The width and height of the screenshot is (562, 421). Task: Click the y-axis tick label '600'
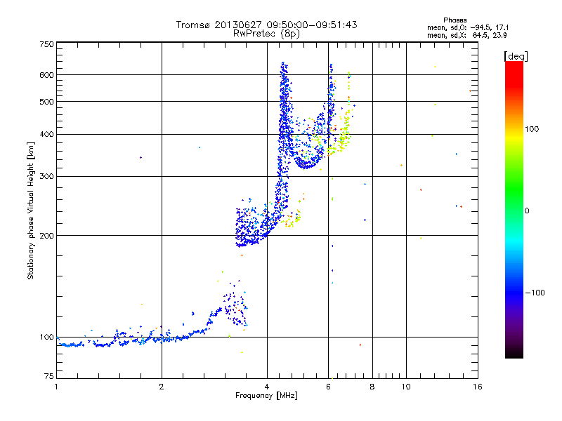[46, 75]
